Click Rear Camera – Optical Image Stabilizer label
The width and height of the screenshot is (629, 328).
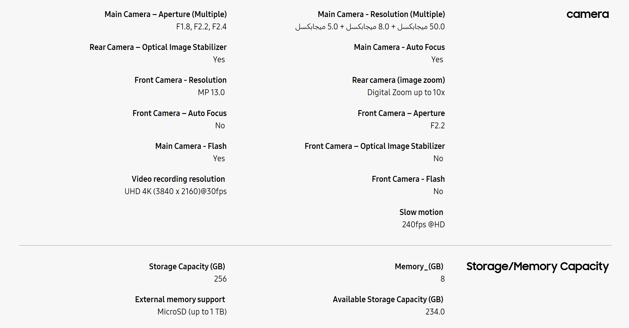point(158,47)
